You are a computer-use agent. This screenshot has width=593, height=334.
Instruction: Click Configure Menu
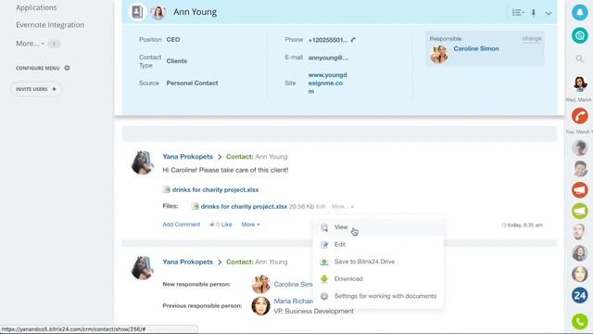(x=38, y=68)
